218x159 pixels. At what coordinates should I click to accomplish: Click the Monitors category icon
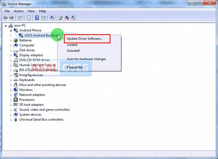[x=16, y=90]
